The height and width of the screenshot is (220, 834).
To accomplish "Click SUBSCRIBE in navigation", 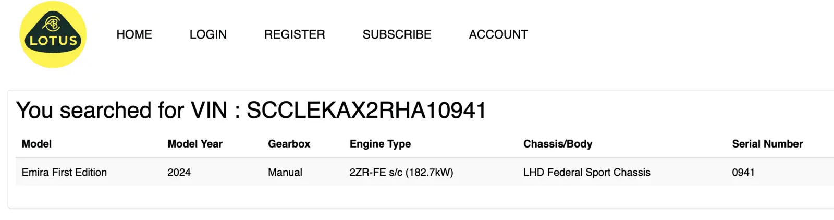I will click(x=397, y=34).
